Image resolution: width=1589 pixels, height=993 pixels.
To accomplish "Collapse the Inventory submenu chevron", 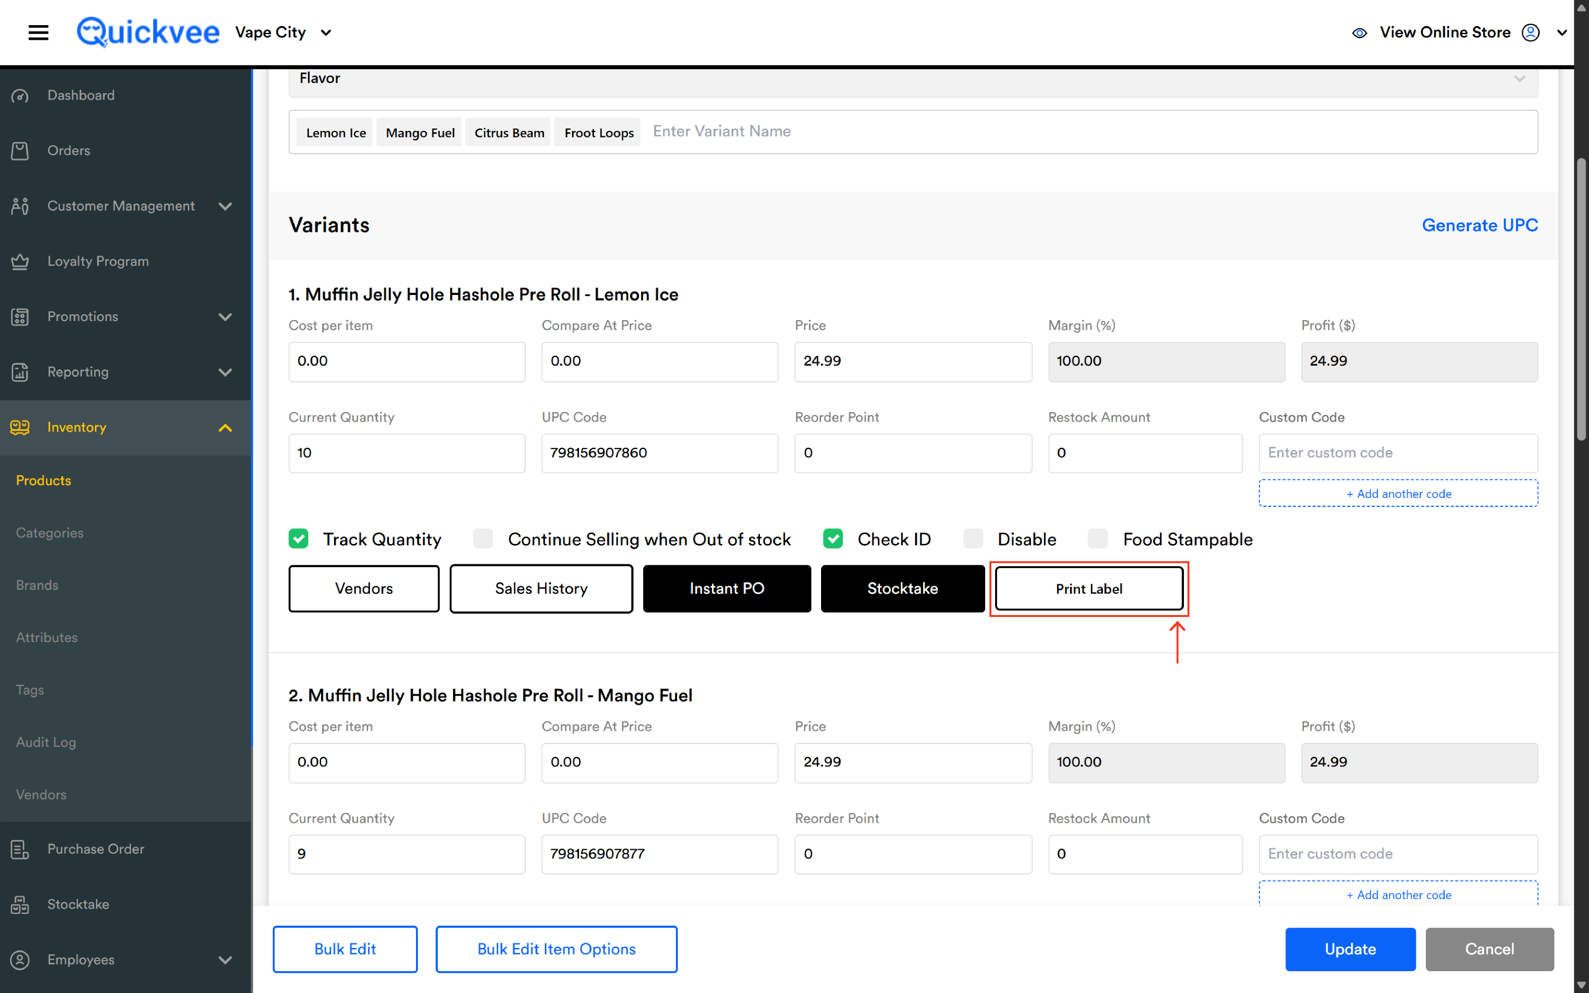I will pos(225,428).
